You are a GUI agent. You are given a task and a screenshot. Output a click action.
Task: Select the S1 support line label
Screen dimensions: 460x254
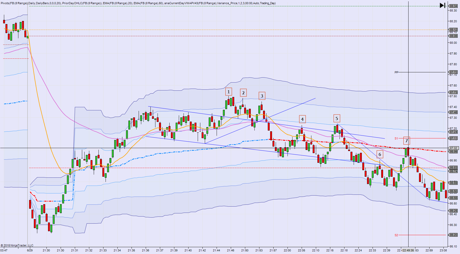click(396, 138)
